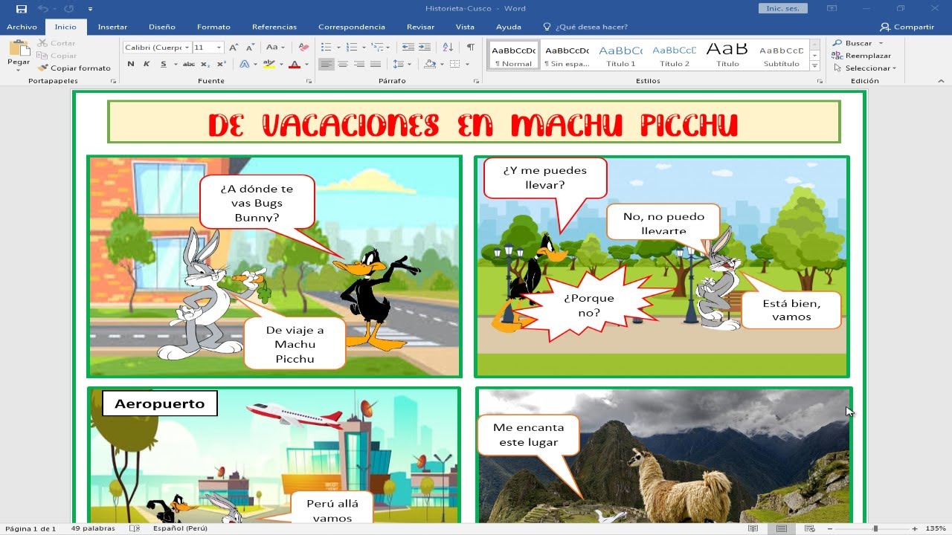Clear all formatting with the eraser icon
Viewport: 952px width, 535px height.
[303, 47]
